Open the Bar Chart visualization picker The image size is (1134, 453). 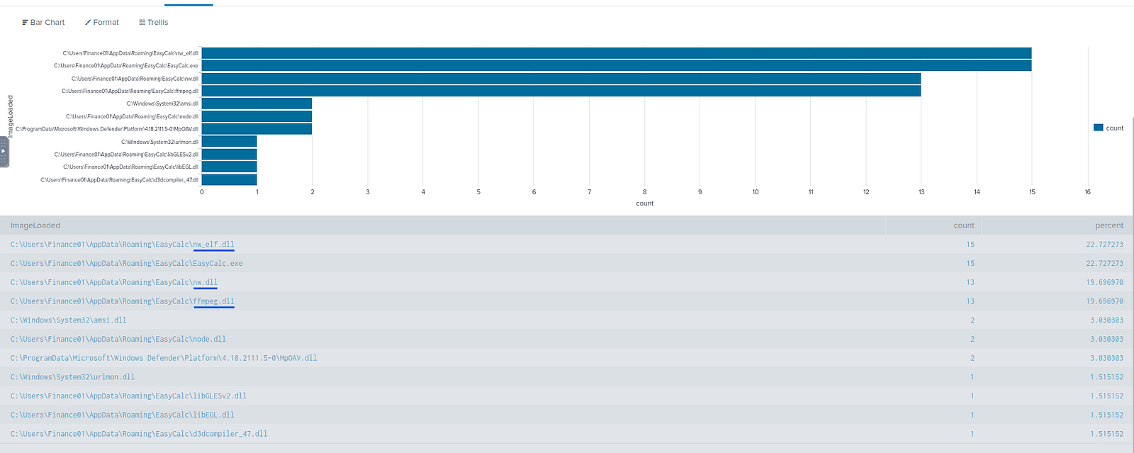43,23
